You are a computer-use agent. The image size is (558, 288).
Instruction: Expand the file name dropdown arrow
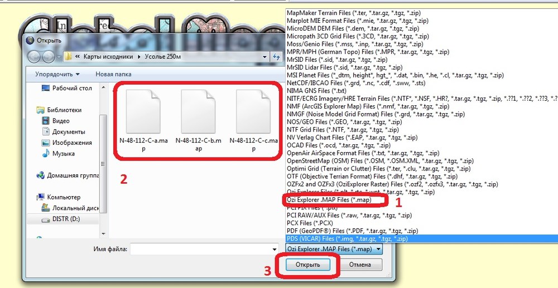pos(274,250)
